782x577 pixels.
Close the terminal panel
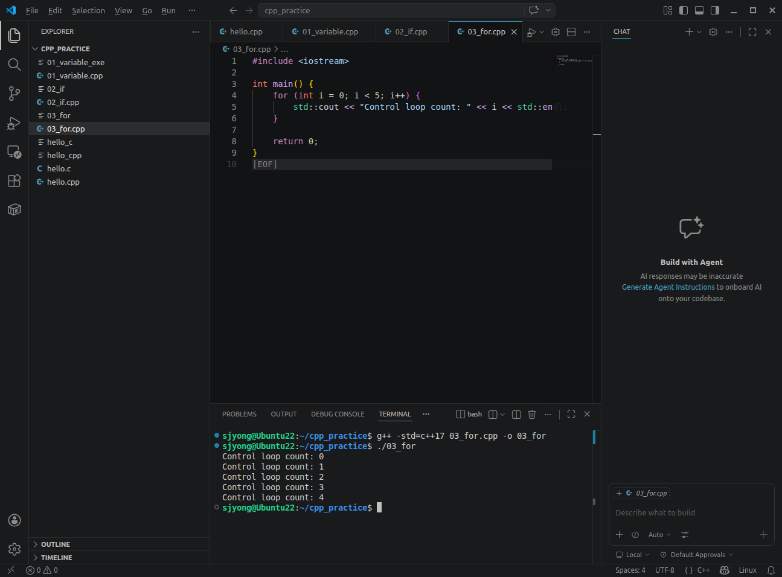[587, 414]
